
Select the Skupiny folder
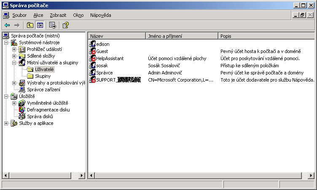(x=43, y=76)
